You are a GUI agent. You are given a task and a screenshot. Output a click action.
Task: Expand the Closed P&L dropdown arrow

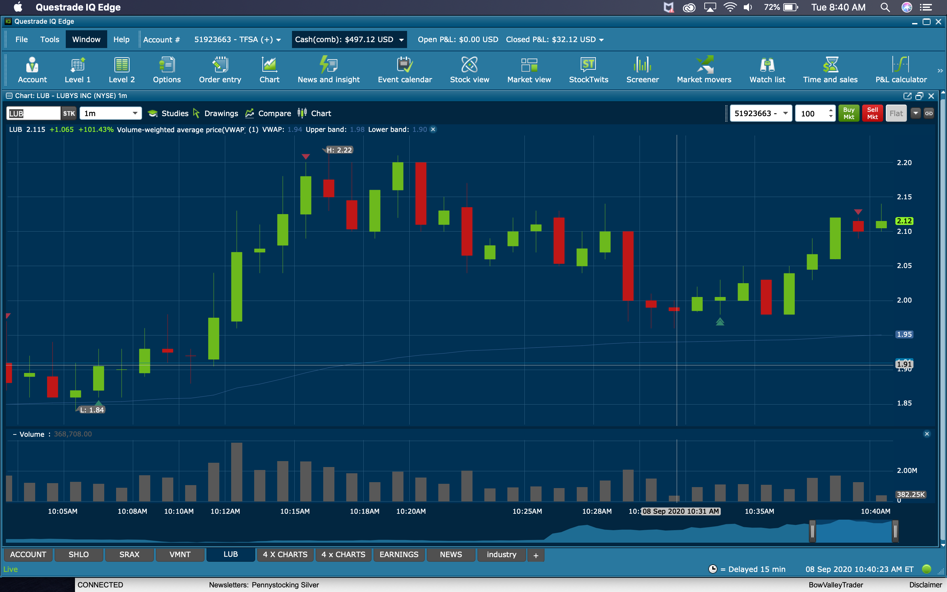(x=601, y=40)
